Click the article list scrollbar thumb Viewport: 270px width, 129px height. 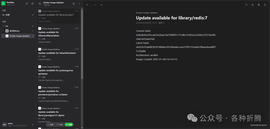coord(82,44)
